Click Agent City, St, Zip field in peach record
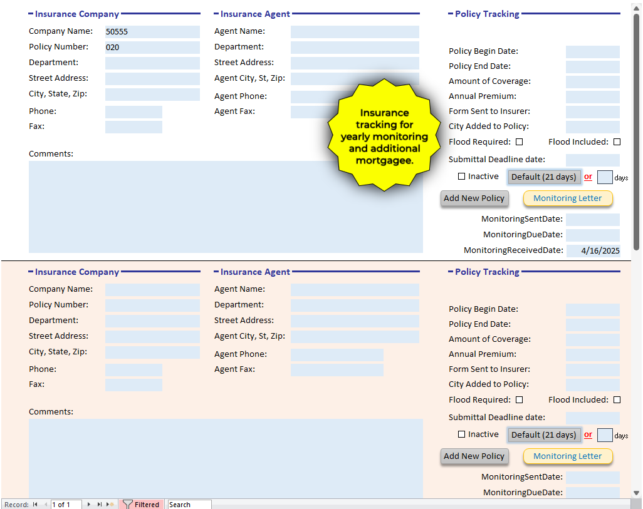 tap(355, 337)
